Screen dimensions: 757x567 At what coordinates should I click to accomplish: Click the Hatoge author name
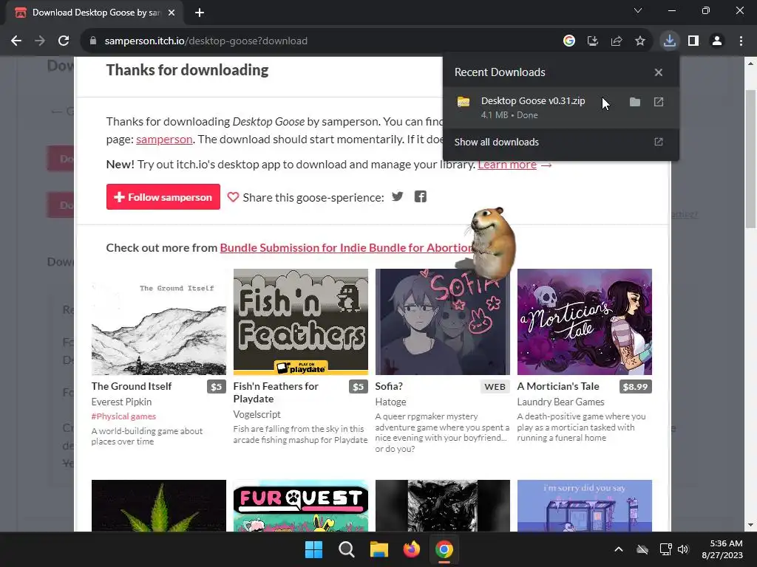[x=390, y=402]
